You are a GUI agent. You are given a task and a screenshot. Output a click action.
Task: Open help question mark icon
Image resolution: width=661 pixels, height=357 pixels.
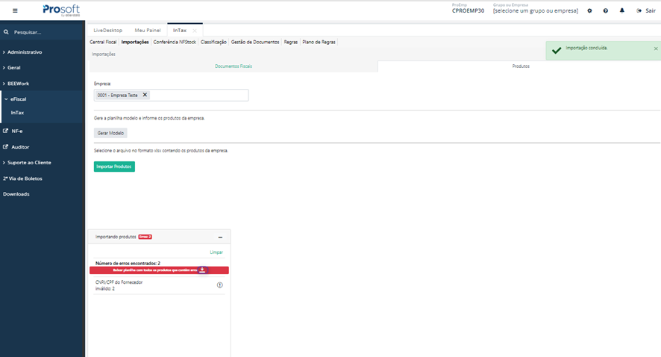[605, 10]
